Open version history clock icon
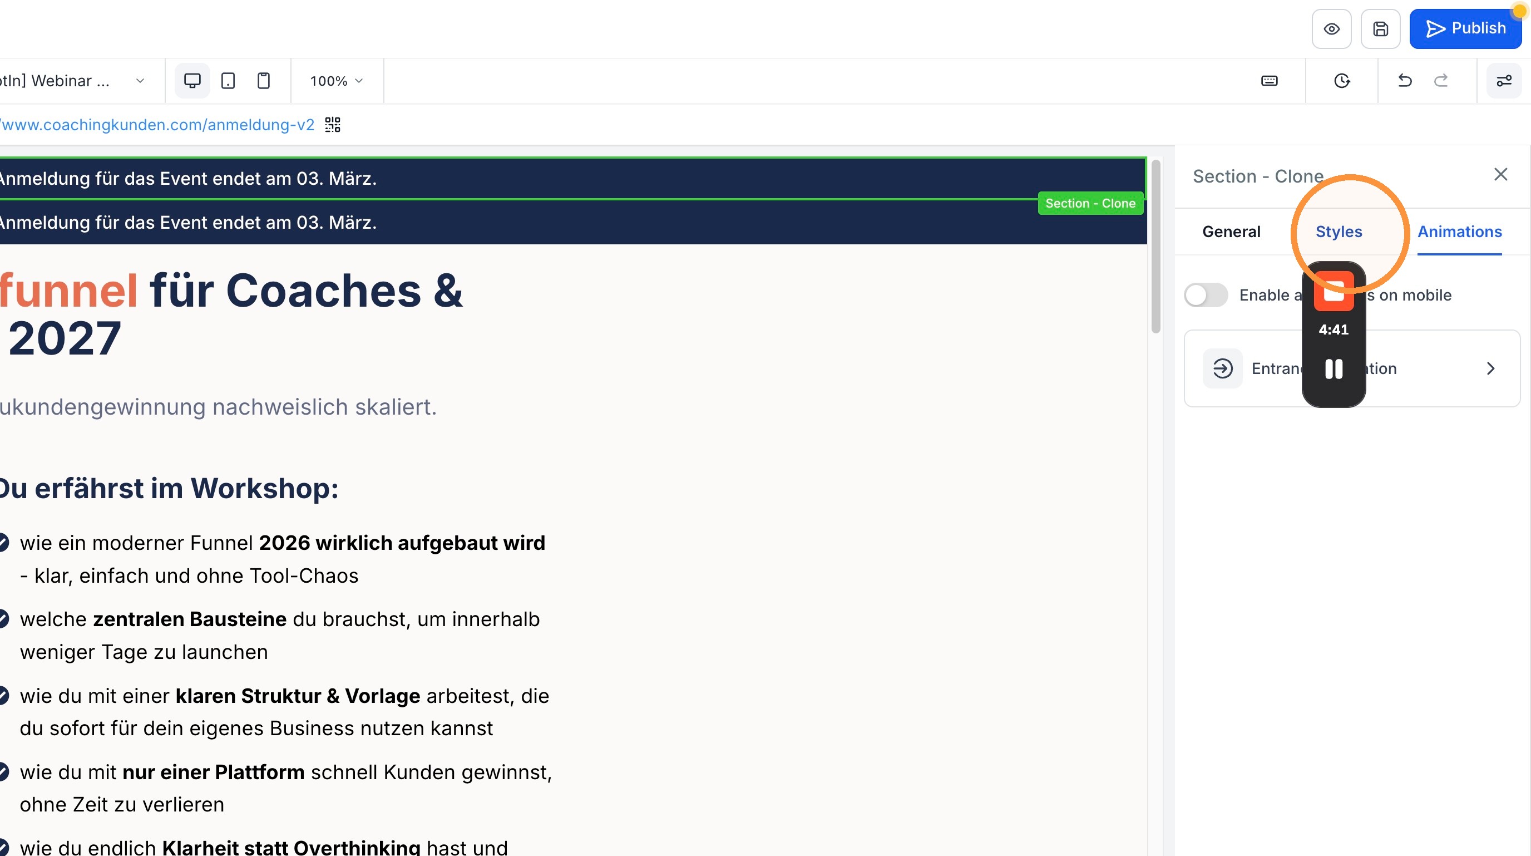1531x856 pixels. pyautogui.click(x=1342, y=80)
